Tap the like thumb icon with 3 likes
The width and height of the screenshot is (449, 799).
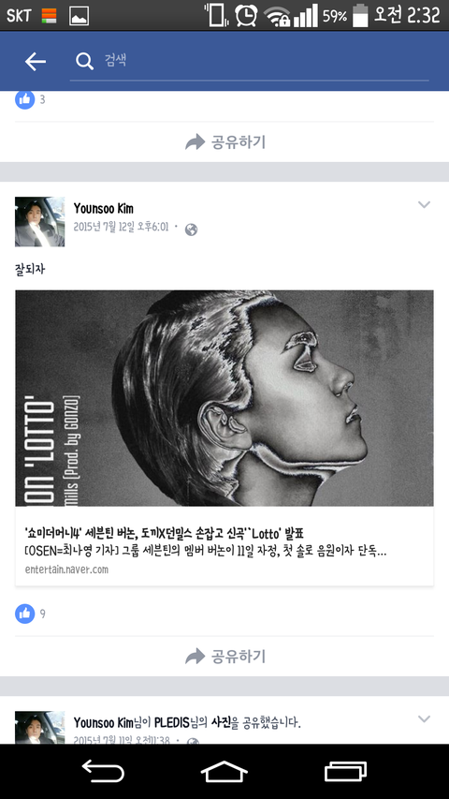tap(24, 99)
